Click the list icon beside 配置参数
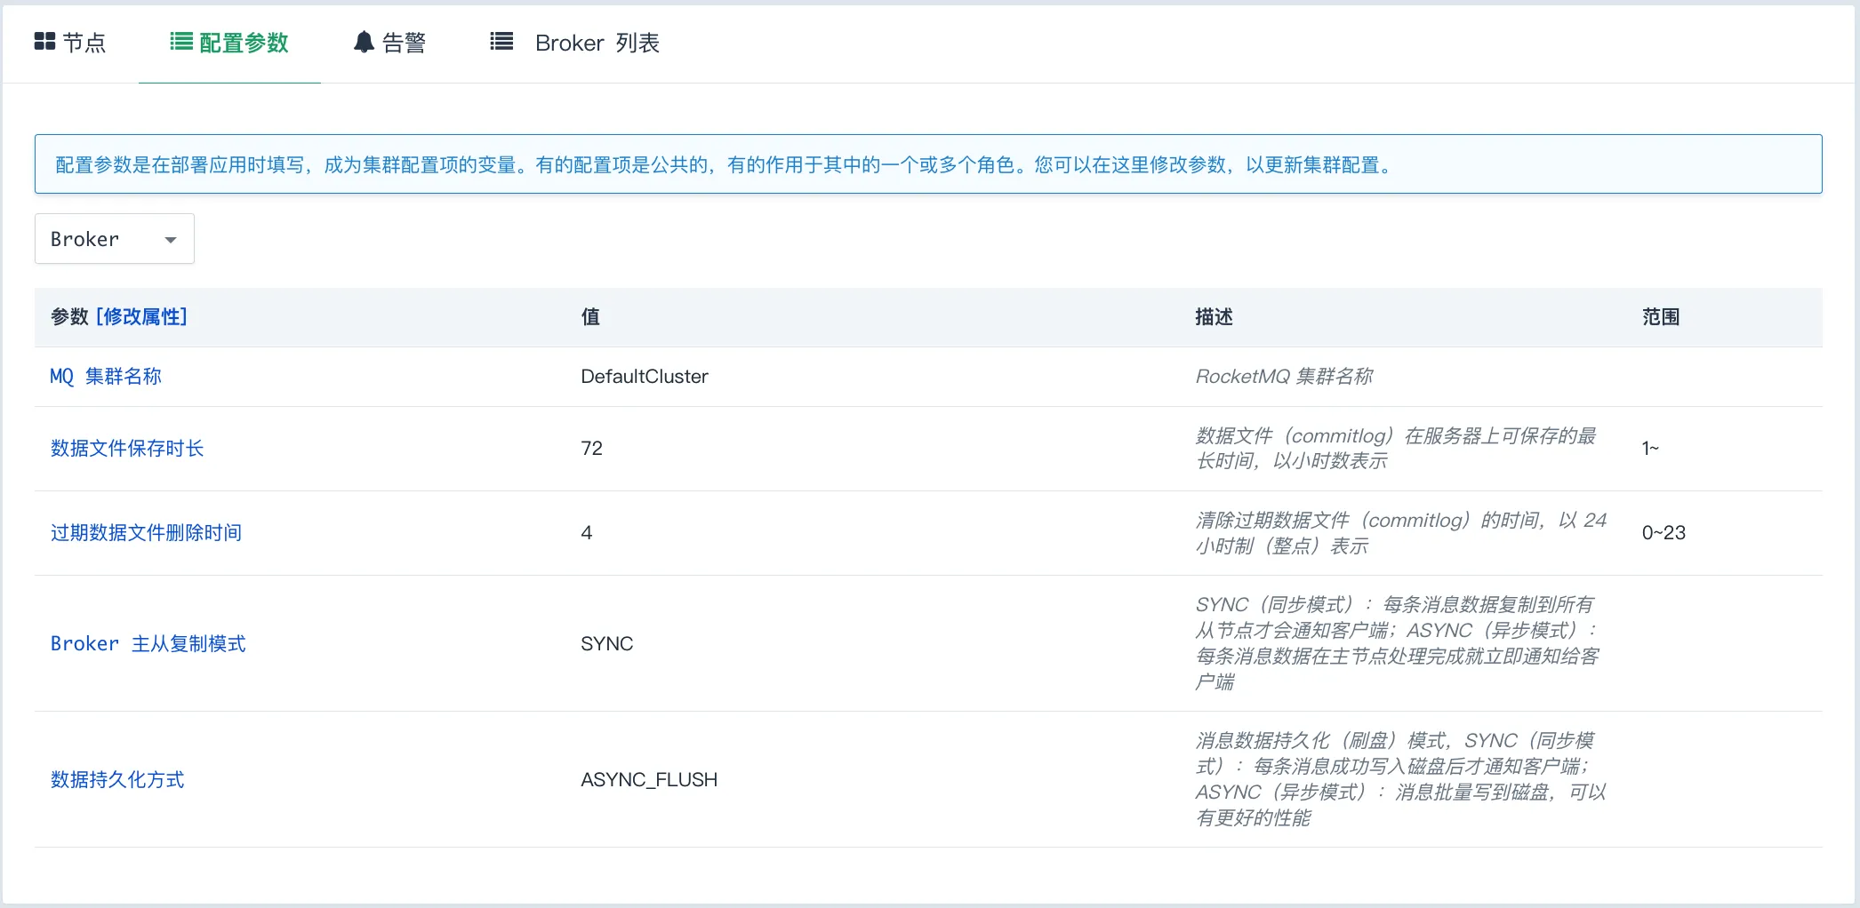 pyautogui.click(x=181, y=42)
